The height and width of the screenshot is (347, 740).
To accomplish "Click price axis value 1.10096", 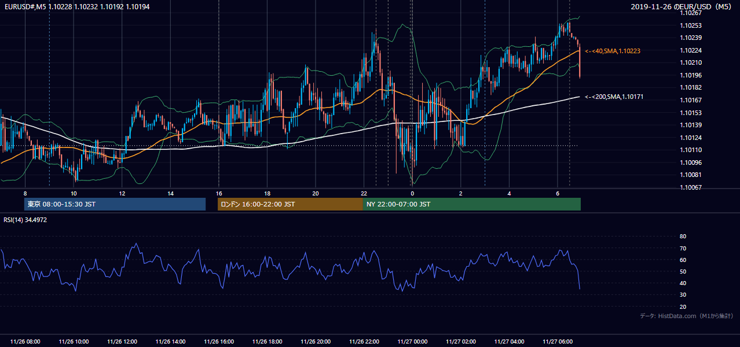I will coord(691,163).
